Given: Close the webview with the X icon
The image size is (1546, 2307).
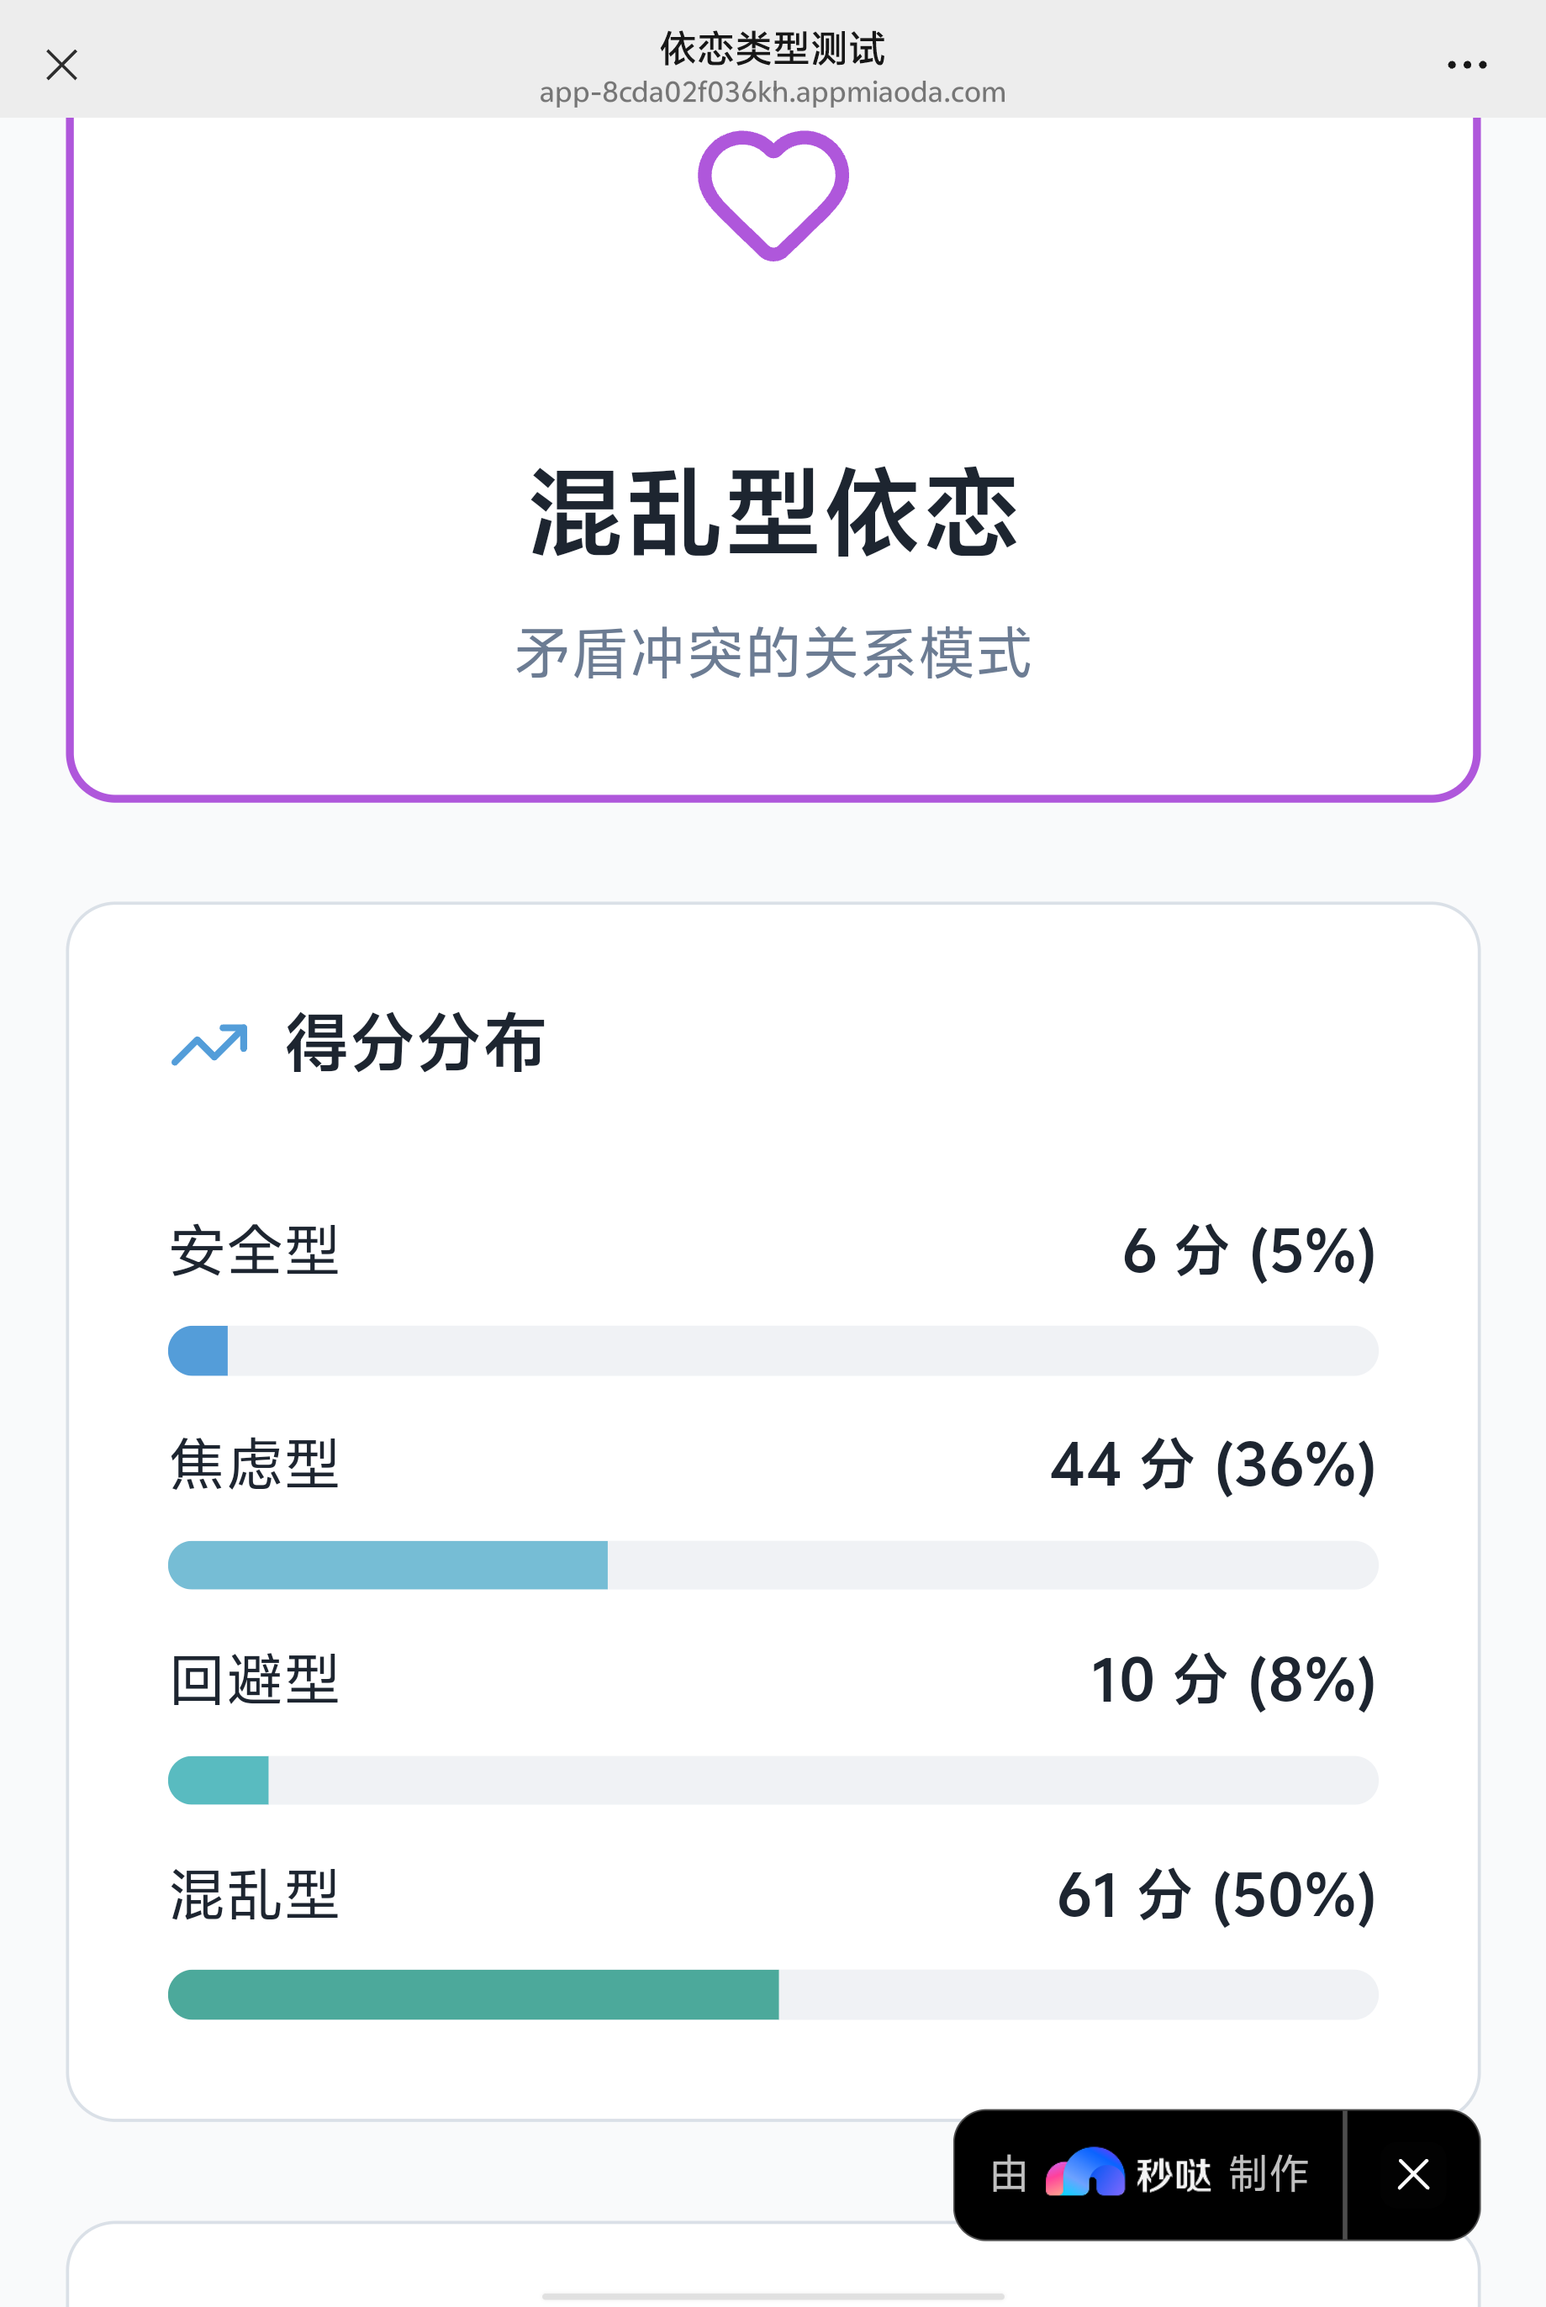Looking at the screenshot, I should pos(62,65).
